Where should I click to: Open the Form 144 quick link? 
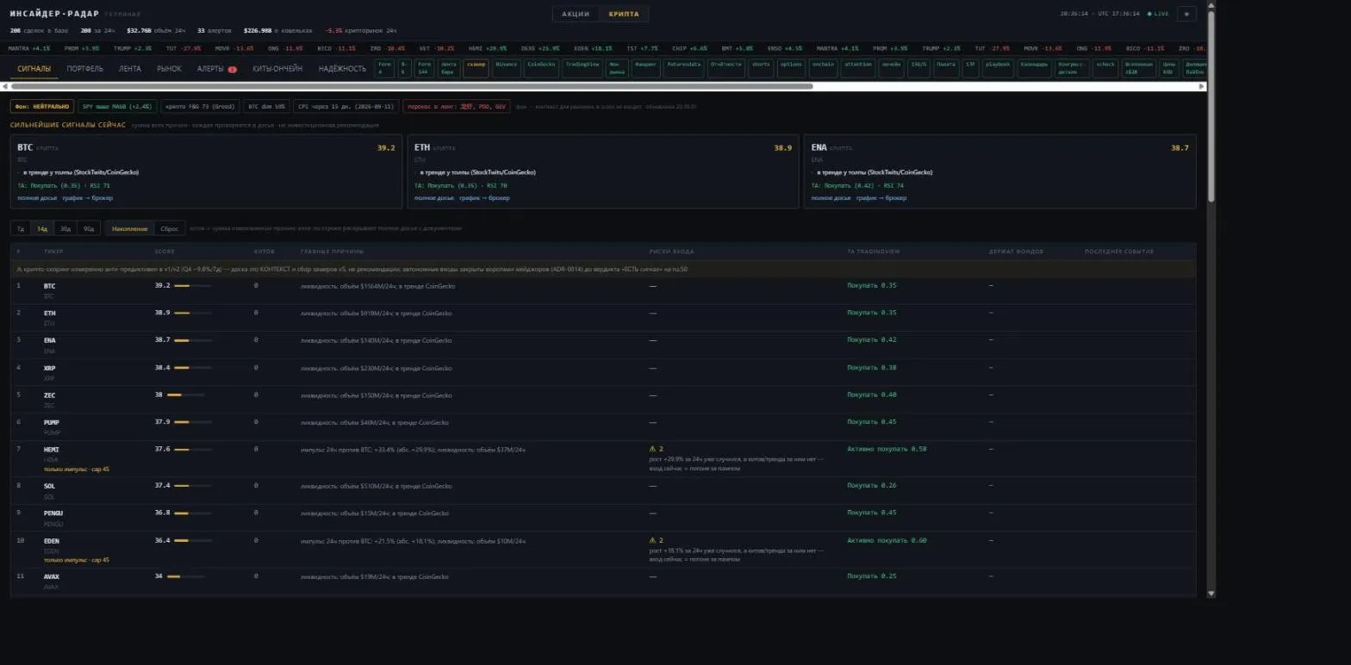pos(424,69)
